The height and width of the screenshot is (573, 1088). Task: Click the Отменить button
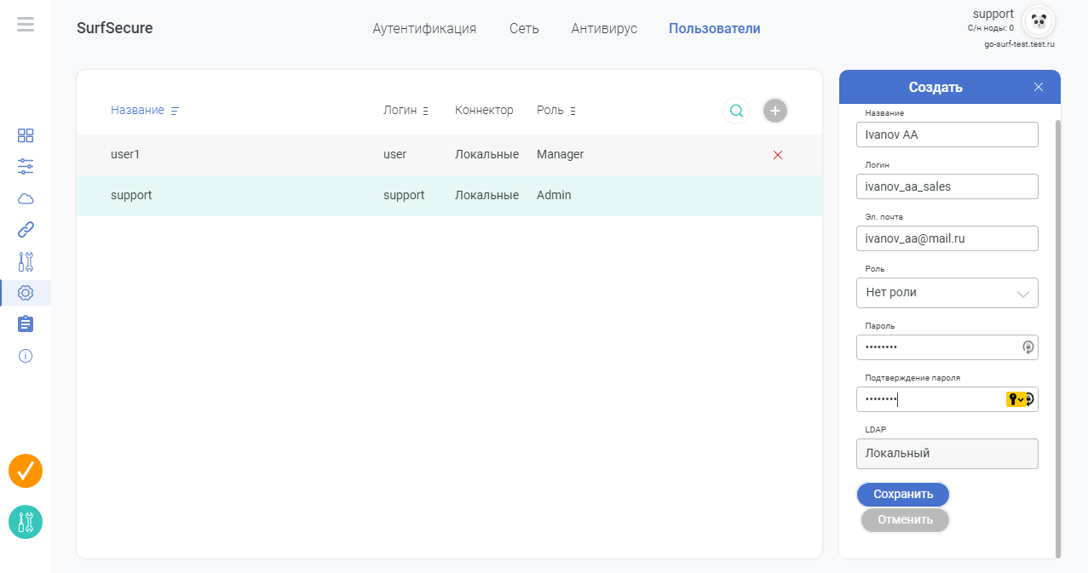tap(905, 519)
